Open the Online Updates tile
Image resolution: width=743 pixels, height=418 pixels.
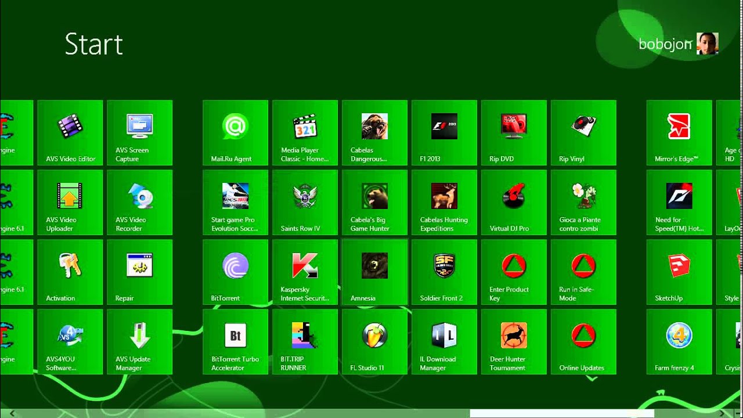tap(584, 342)
